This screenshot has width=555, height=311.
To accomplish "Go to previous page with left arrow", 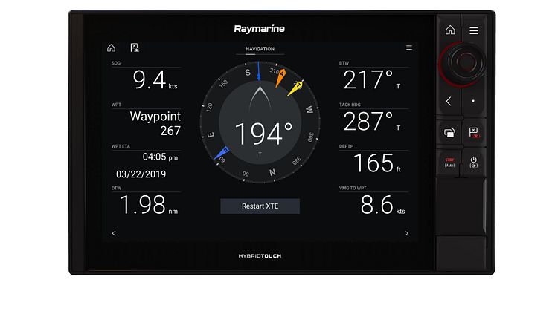I will [114, 233].
